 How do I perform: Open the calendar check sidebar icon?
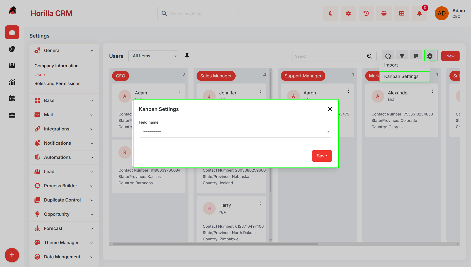pos(12,98)
